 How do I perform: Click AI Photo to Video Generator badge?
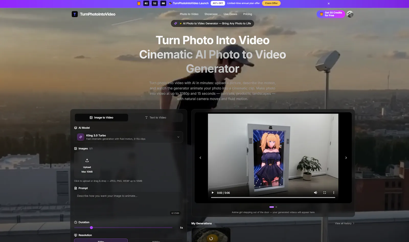pos(212,23)
